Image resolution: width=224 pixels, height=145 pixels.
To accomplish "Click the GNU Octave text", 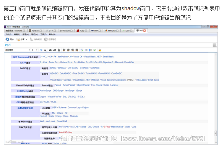I will click(x=93, y=127).
